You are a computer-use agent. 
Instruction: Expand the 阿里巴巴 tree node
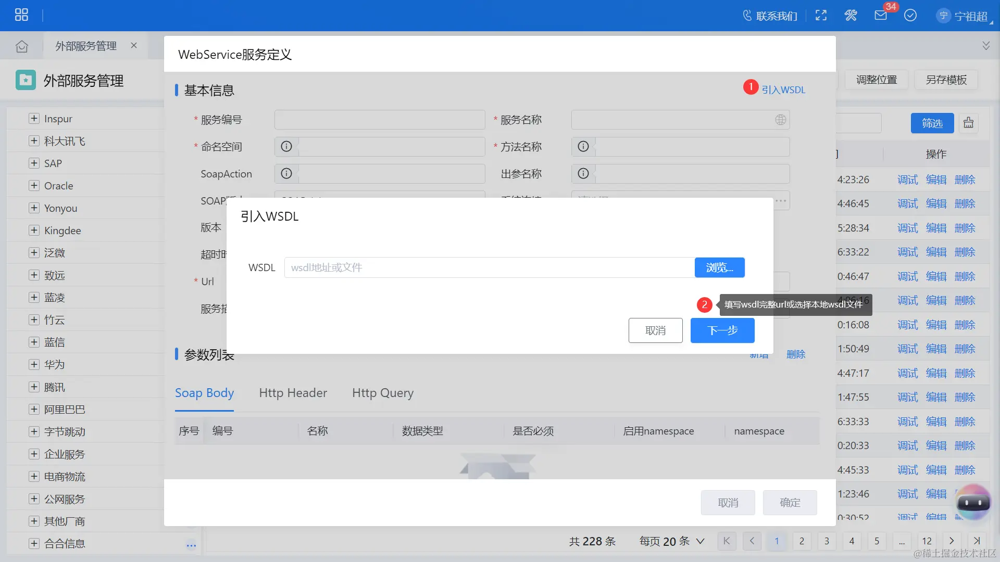[34, 410]
